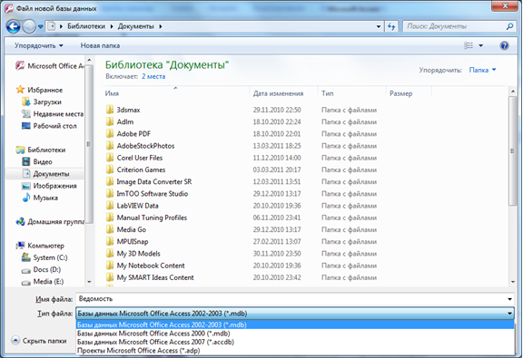The width and height of the screenshot is (523, 358).
Task: Click the '2 места' link
Action: tap(153, 76)
